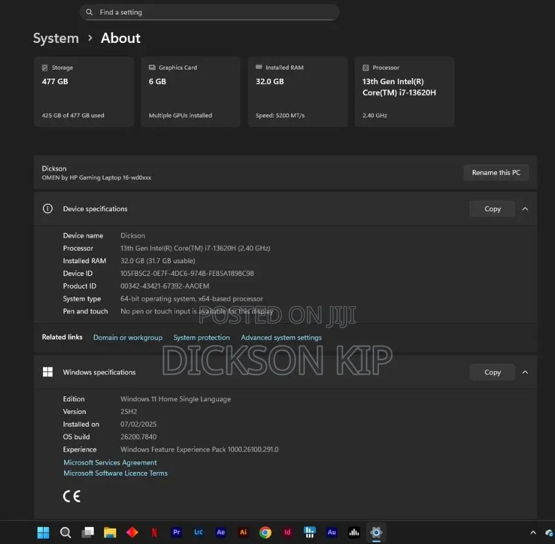This screenshot has height=544, width=555.
Task: Click the 32.0 GB (31.7 GB usable) value
Action: pos(157,261)
